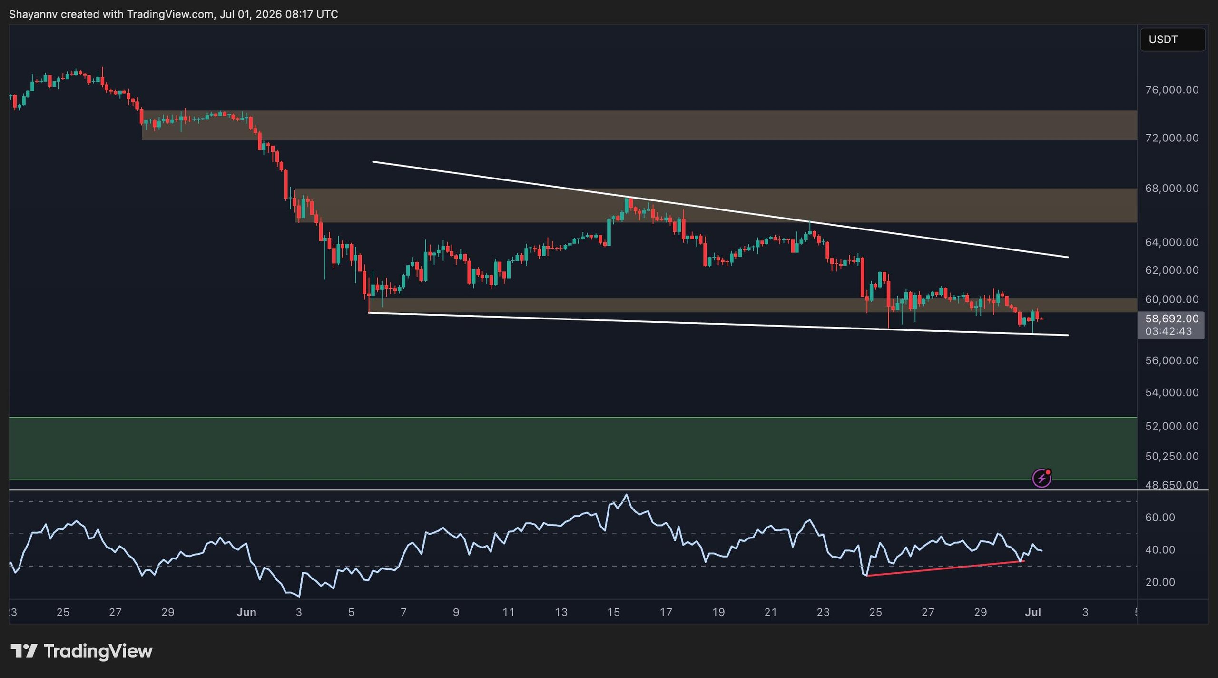Image resolution: width=1218 pixels, height=678 pixels.
Task: Click the TradingView logo at bottom left
Action: (81, 651)
